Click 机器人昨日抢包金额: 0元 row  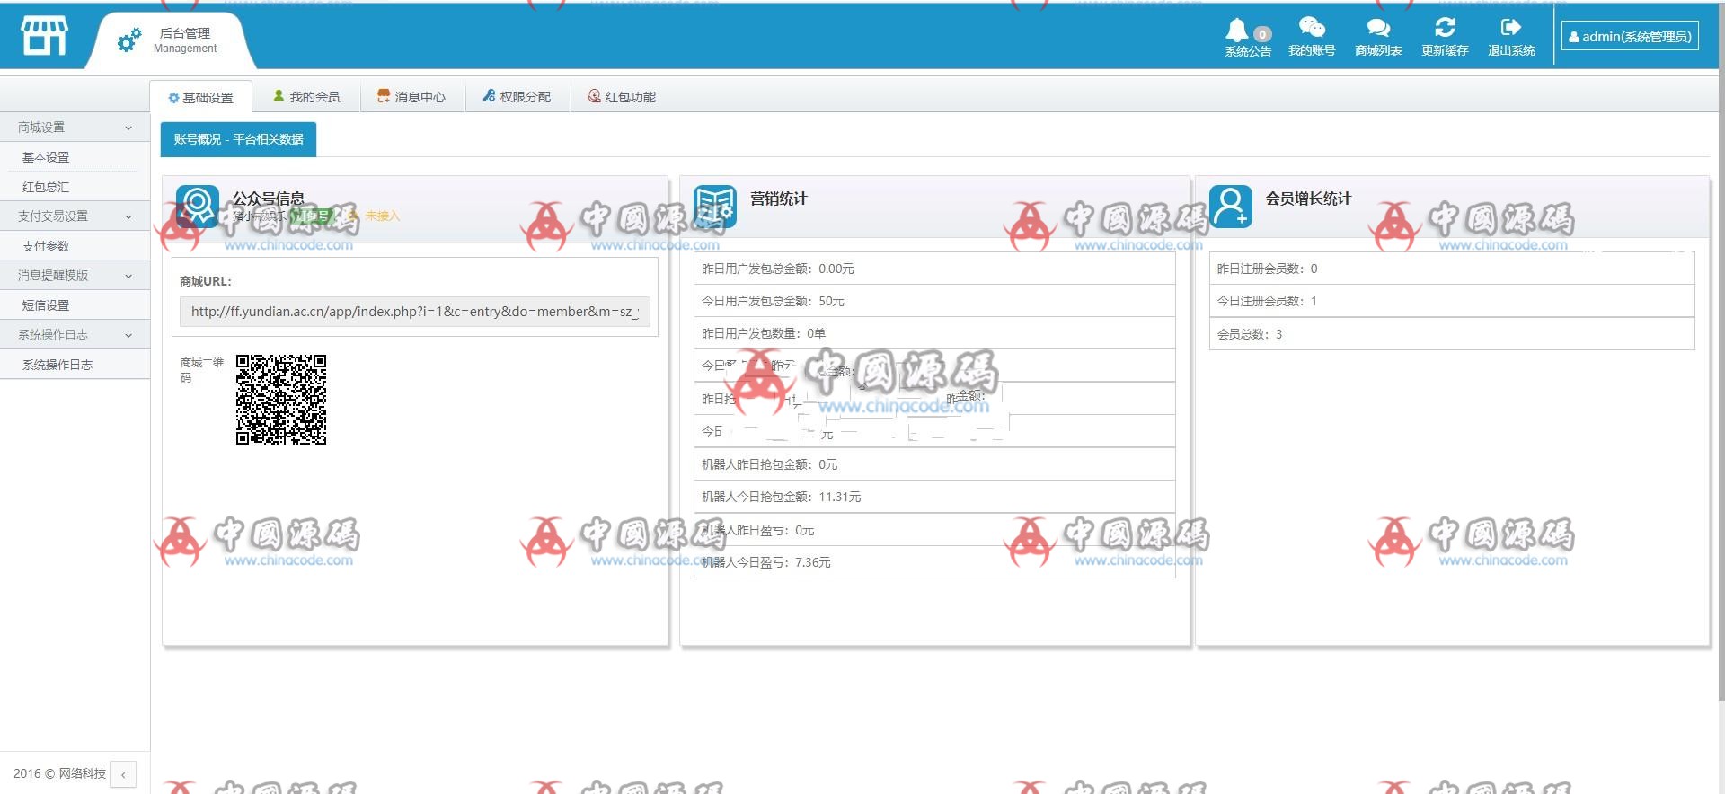point(934,464)
